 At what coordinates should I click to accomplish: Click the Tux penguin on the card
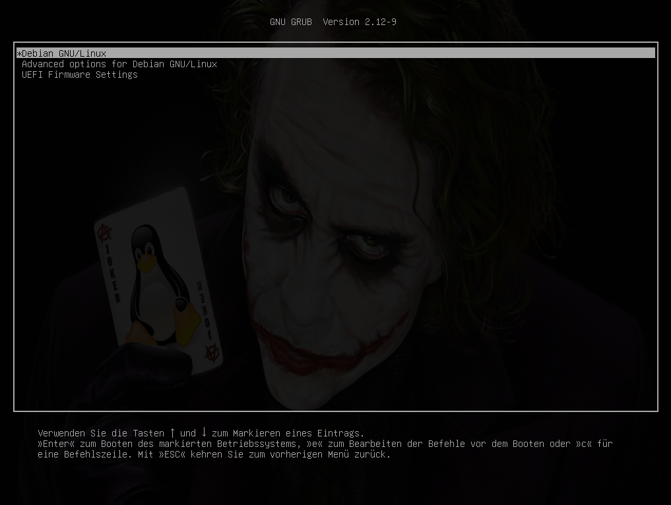coord(158,283)
